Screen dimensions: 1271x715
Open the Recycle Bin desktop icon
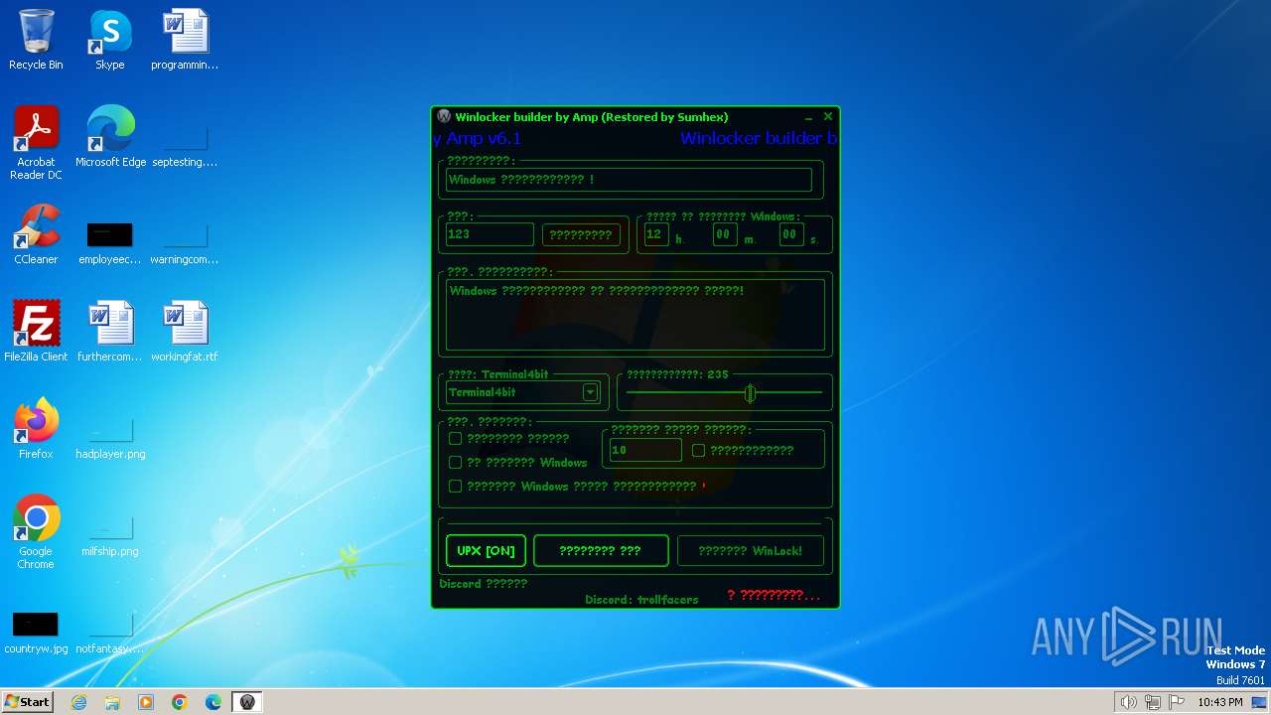pos(36,40)
